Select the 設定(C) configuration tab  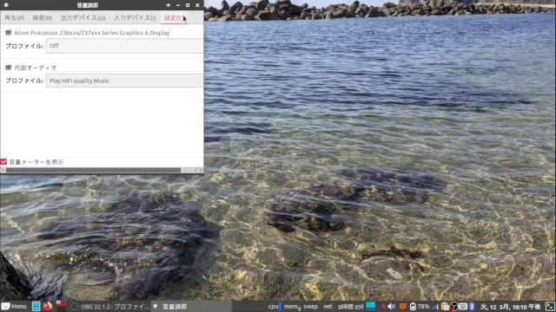pos(174,17)
